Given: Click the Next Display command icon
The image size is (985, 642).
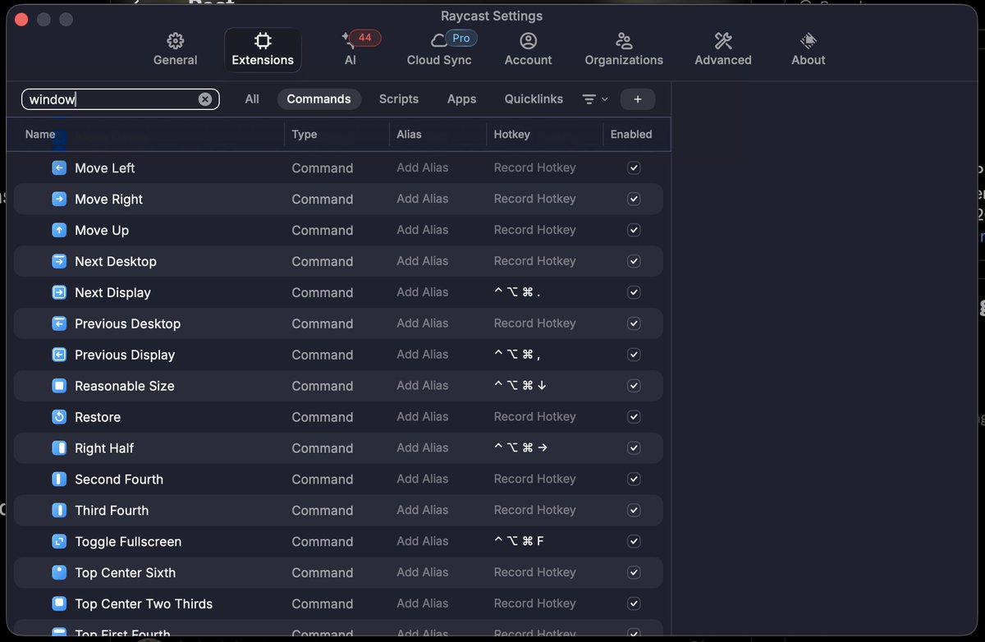Looking at the screenshot, I should [59, 292].
